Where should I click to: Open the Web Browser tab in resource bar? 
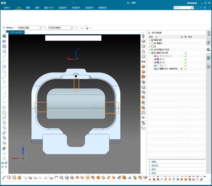point(209,58)
